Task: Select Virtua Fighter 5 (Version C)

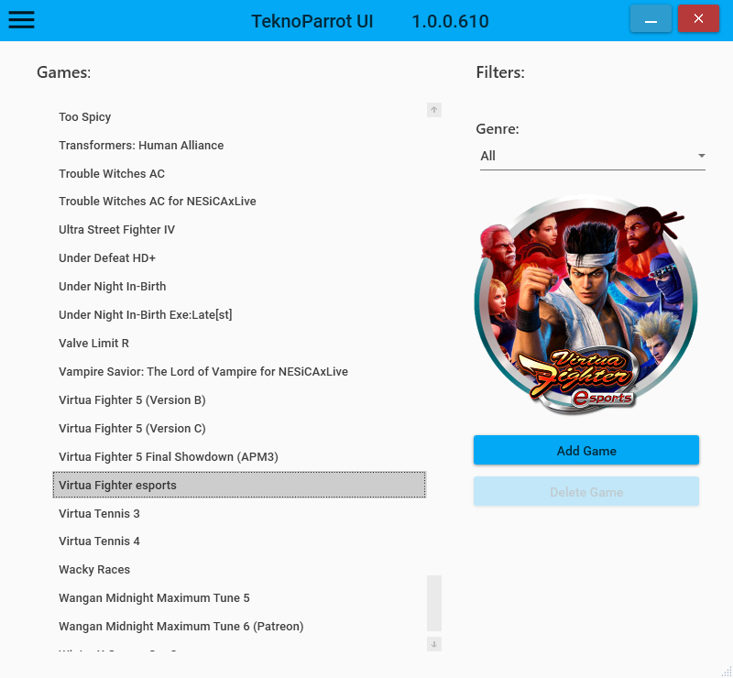Action: tap(239, 428)
